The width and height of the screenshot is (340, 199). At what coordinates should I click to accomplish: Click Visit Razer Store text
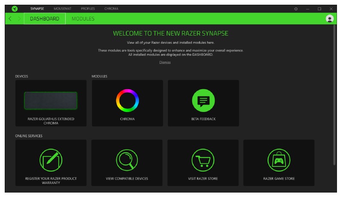203,179
